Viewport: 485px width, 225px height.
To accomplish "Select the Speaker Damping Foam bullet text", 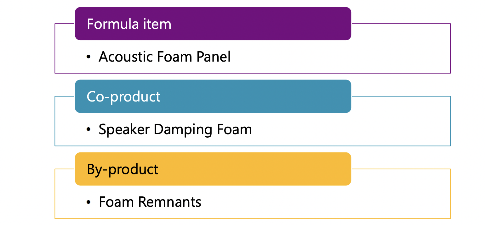I will tap(175, 129).
